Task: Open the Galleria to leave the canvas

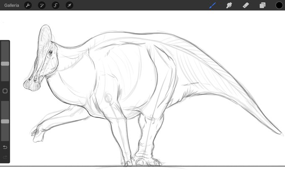Action: pyautogui.click(x=12, y=5)
